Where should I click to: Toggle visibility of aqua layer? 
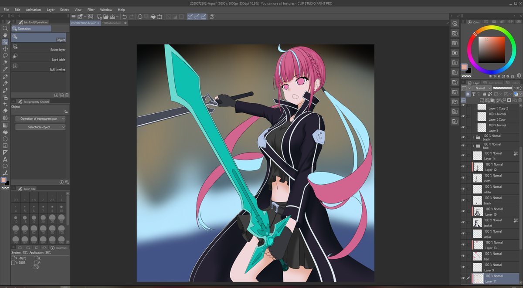click(x=463, y=234)
